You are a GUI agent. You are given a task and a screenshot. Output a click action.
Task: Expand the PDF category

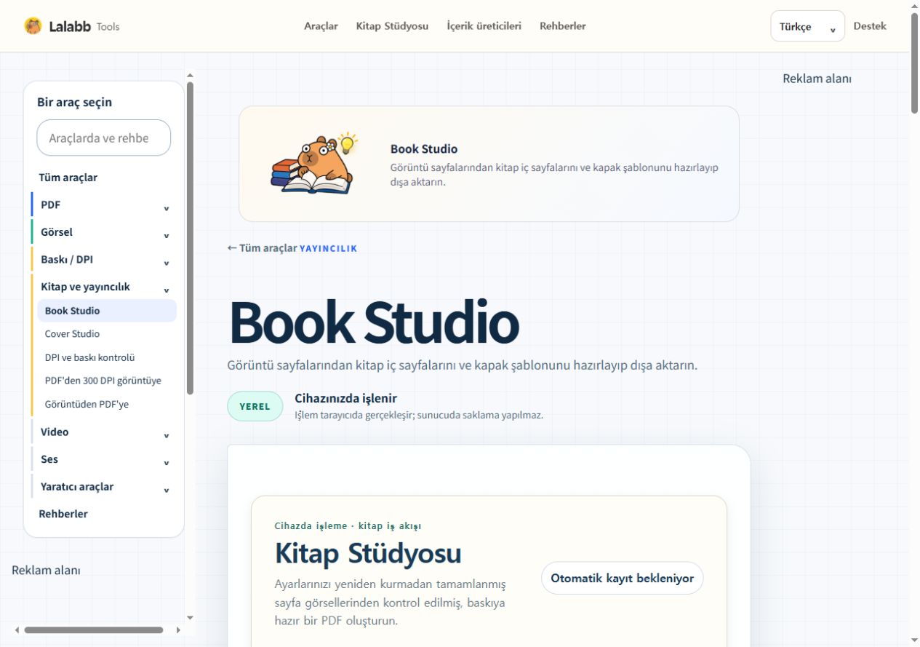pos(104,205)
